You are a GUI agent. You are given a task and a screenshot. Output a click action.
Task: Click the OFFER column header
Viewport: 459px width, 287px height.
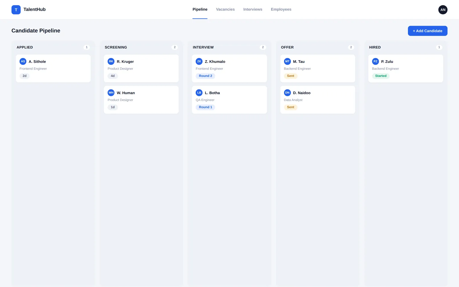click(287, 47)
